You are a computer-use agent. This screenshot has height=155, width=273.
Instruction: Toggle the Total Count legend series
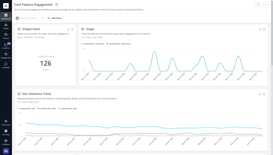point(93,44)
